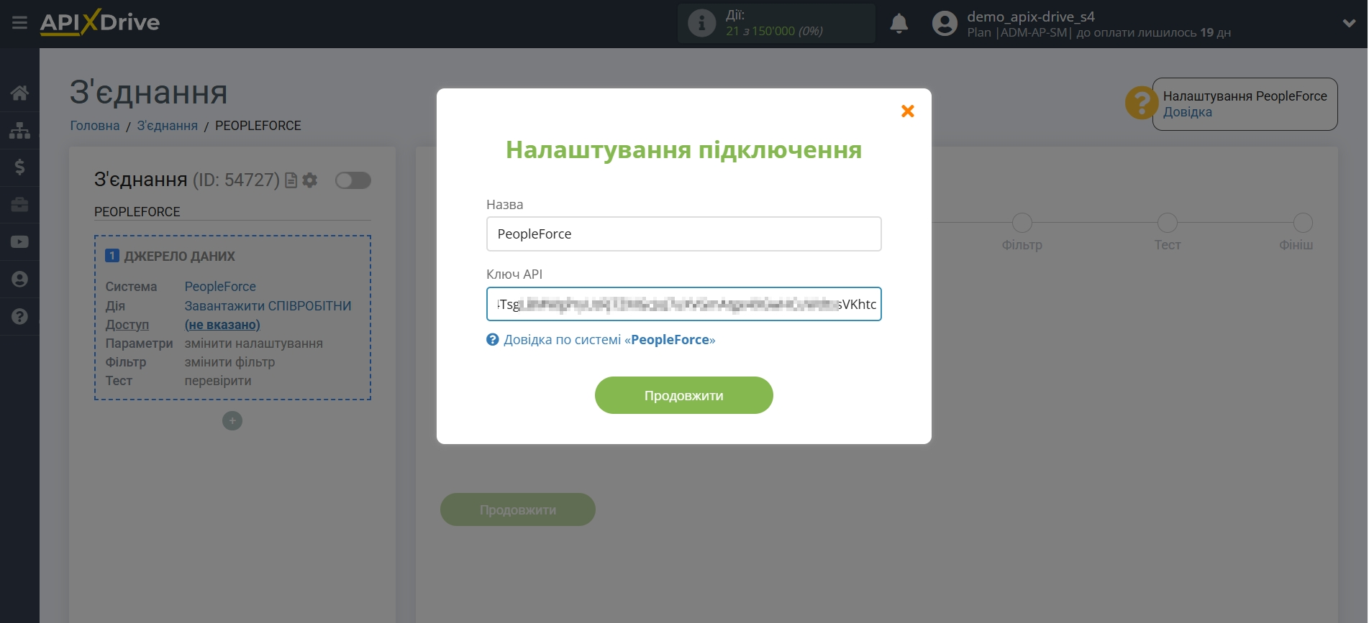This screenshot has height=623, width=1369.
Task: Open the help question sidebar icon
Action: click(19, 317)
